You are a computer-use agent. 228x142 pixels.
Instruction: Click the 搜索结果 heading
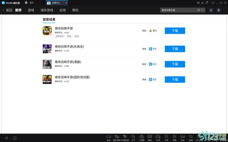point(49,20)
